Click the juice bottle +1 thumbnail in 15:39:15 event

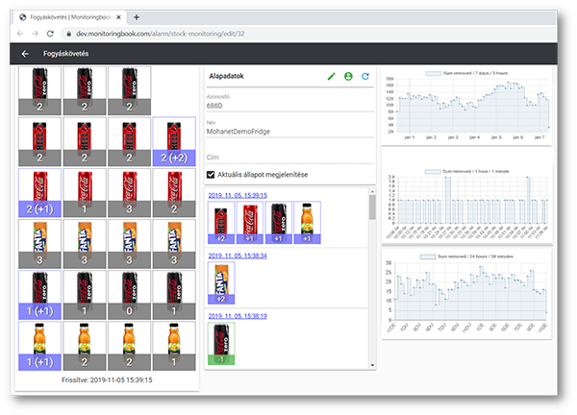click(308, 222)
